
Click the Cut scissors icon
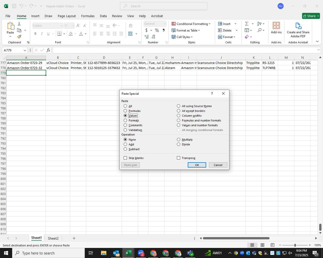pos(19,24)
